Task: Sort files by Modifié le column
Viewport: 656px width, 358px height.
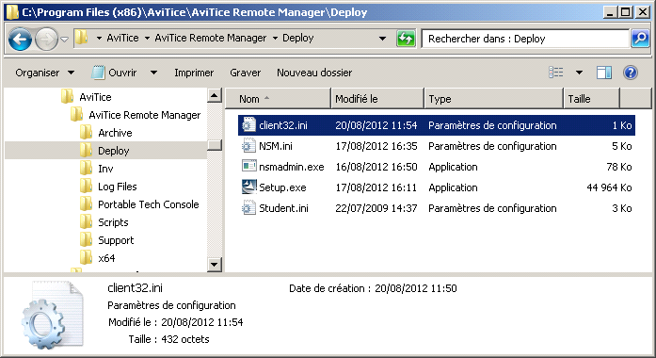Action: click(x=377, y=99)
